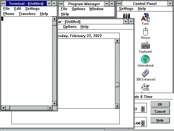Click Terminal vertical scrollbar down arrow
Screen dimensions: 174x131
(x=54, y=103)
